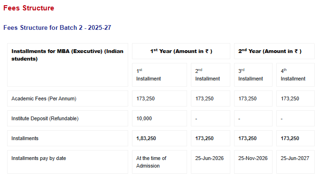
Task: Click bold 173,250 in Installments row, 3rd Installment
Action: pyautogui.click(x=247, y=138)
